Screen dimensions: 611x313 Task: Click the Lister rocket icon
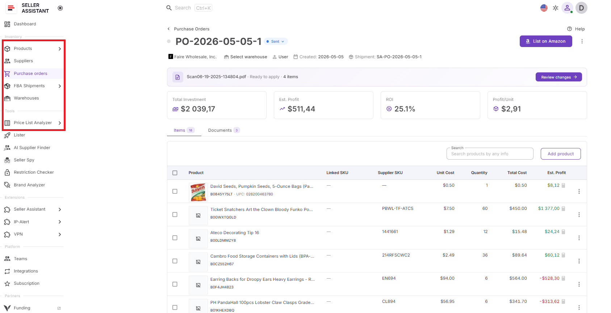coord(7,135)
